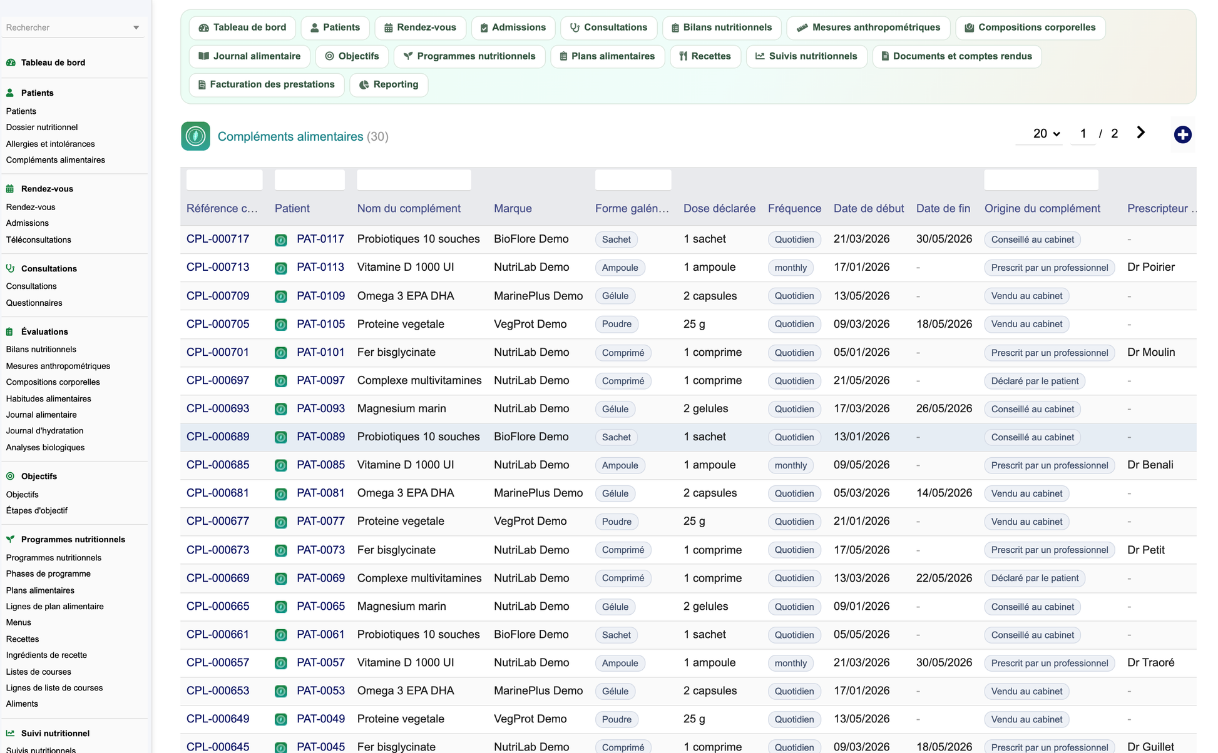Click patient icon beside PAT-0109
Screen dimensions: 1218x753
[281, 296]
